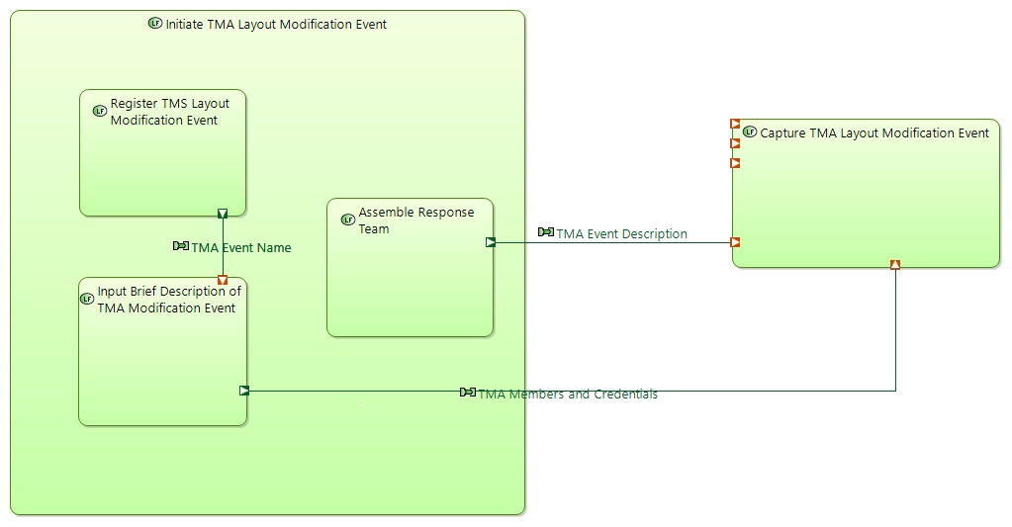Screen dimensions: 1012x527
Task: Select output port on Register TMS Layout function
Action: tap(223, 214)
